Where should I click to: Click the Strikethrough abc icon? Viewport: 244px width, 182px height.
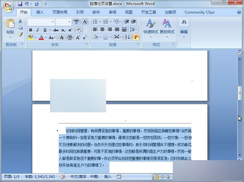[56, 30]
